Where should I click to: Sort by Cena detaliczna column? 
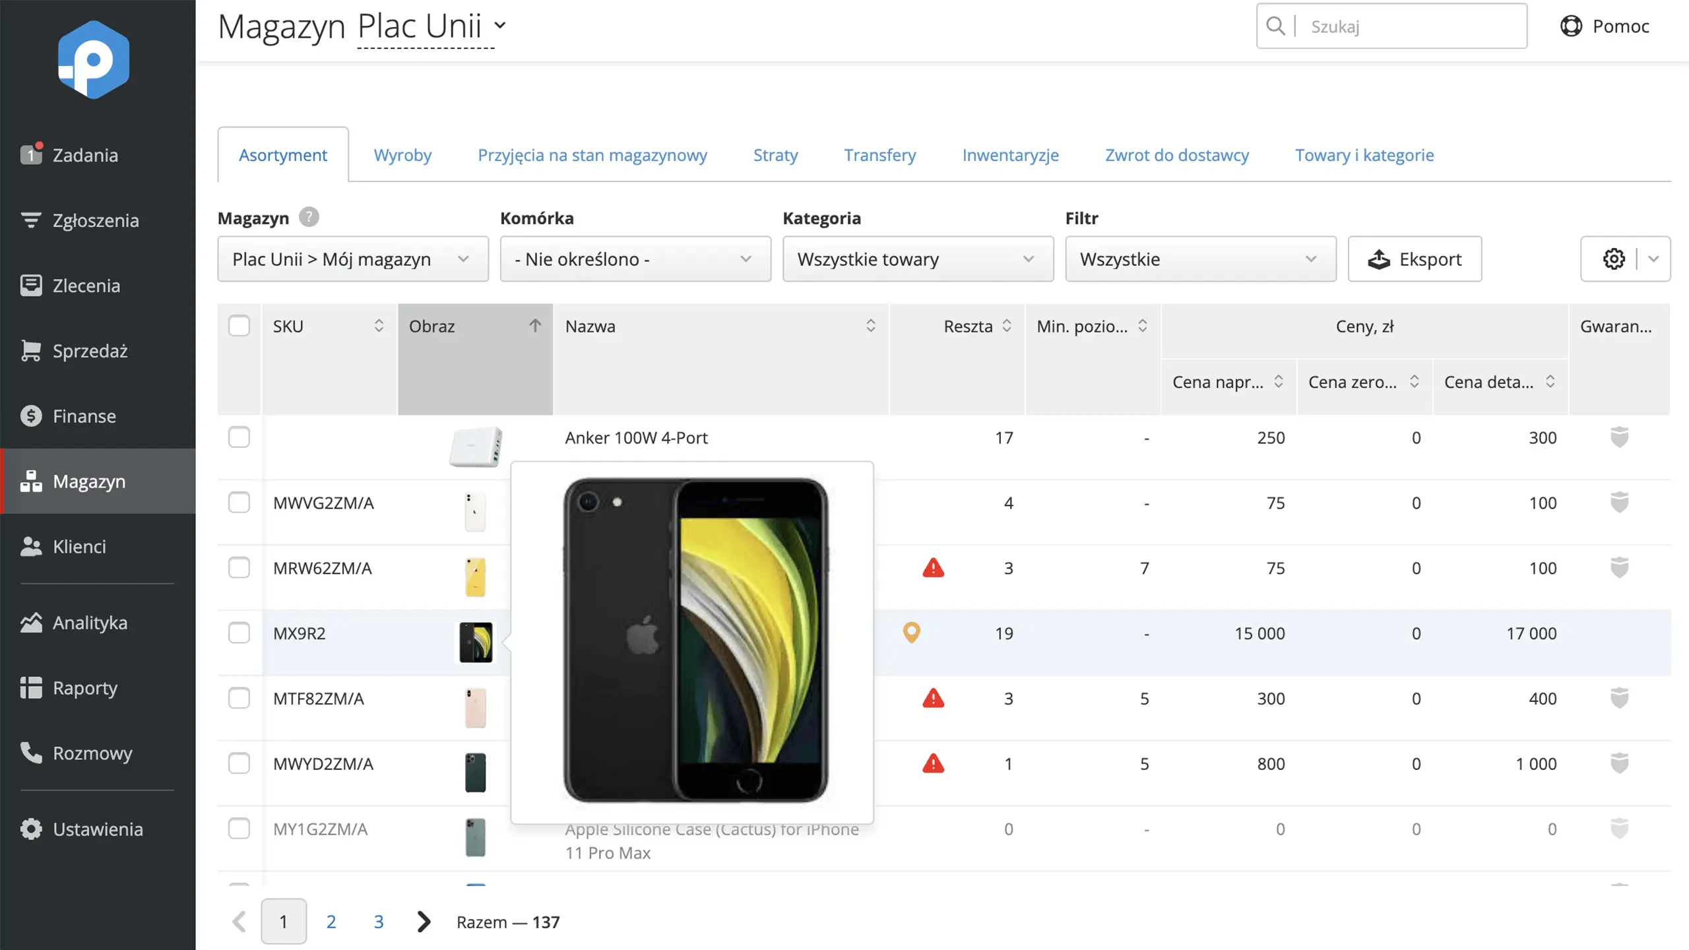1550,381
